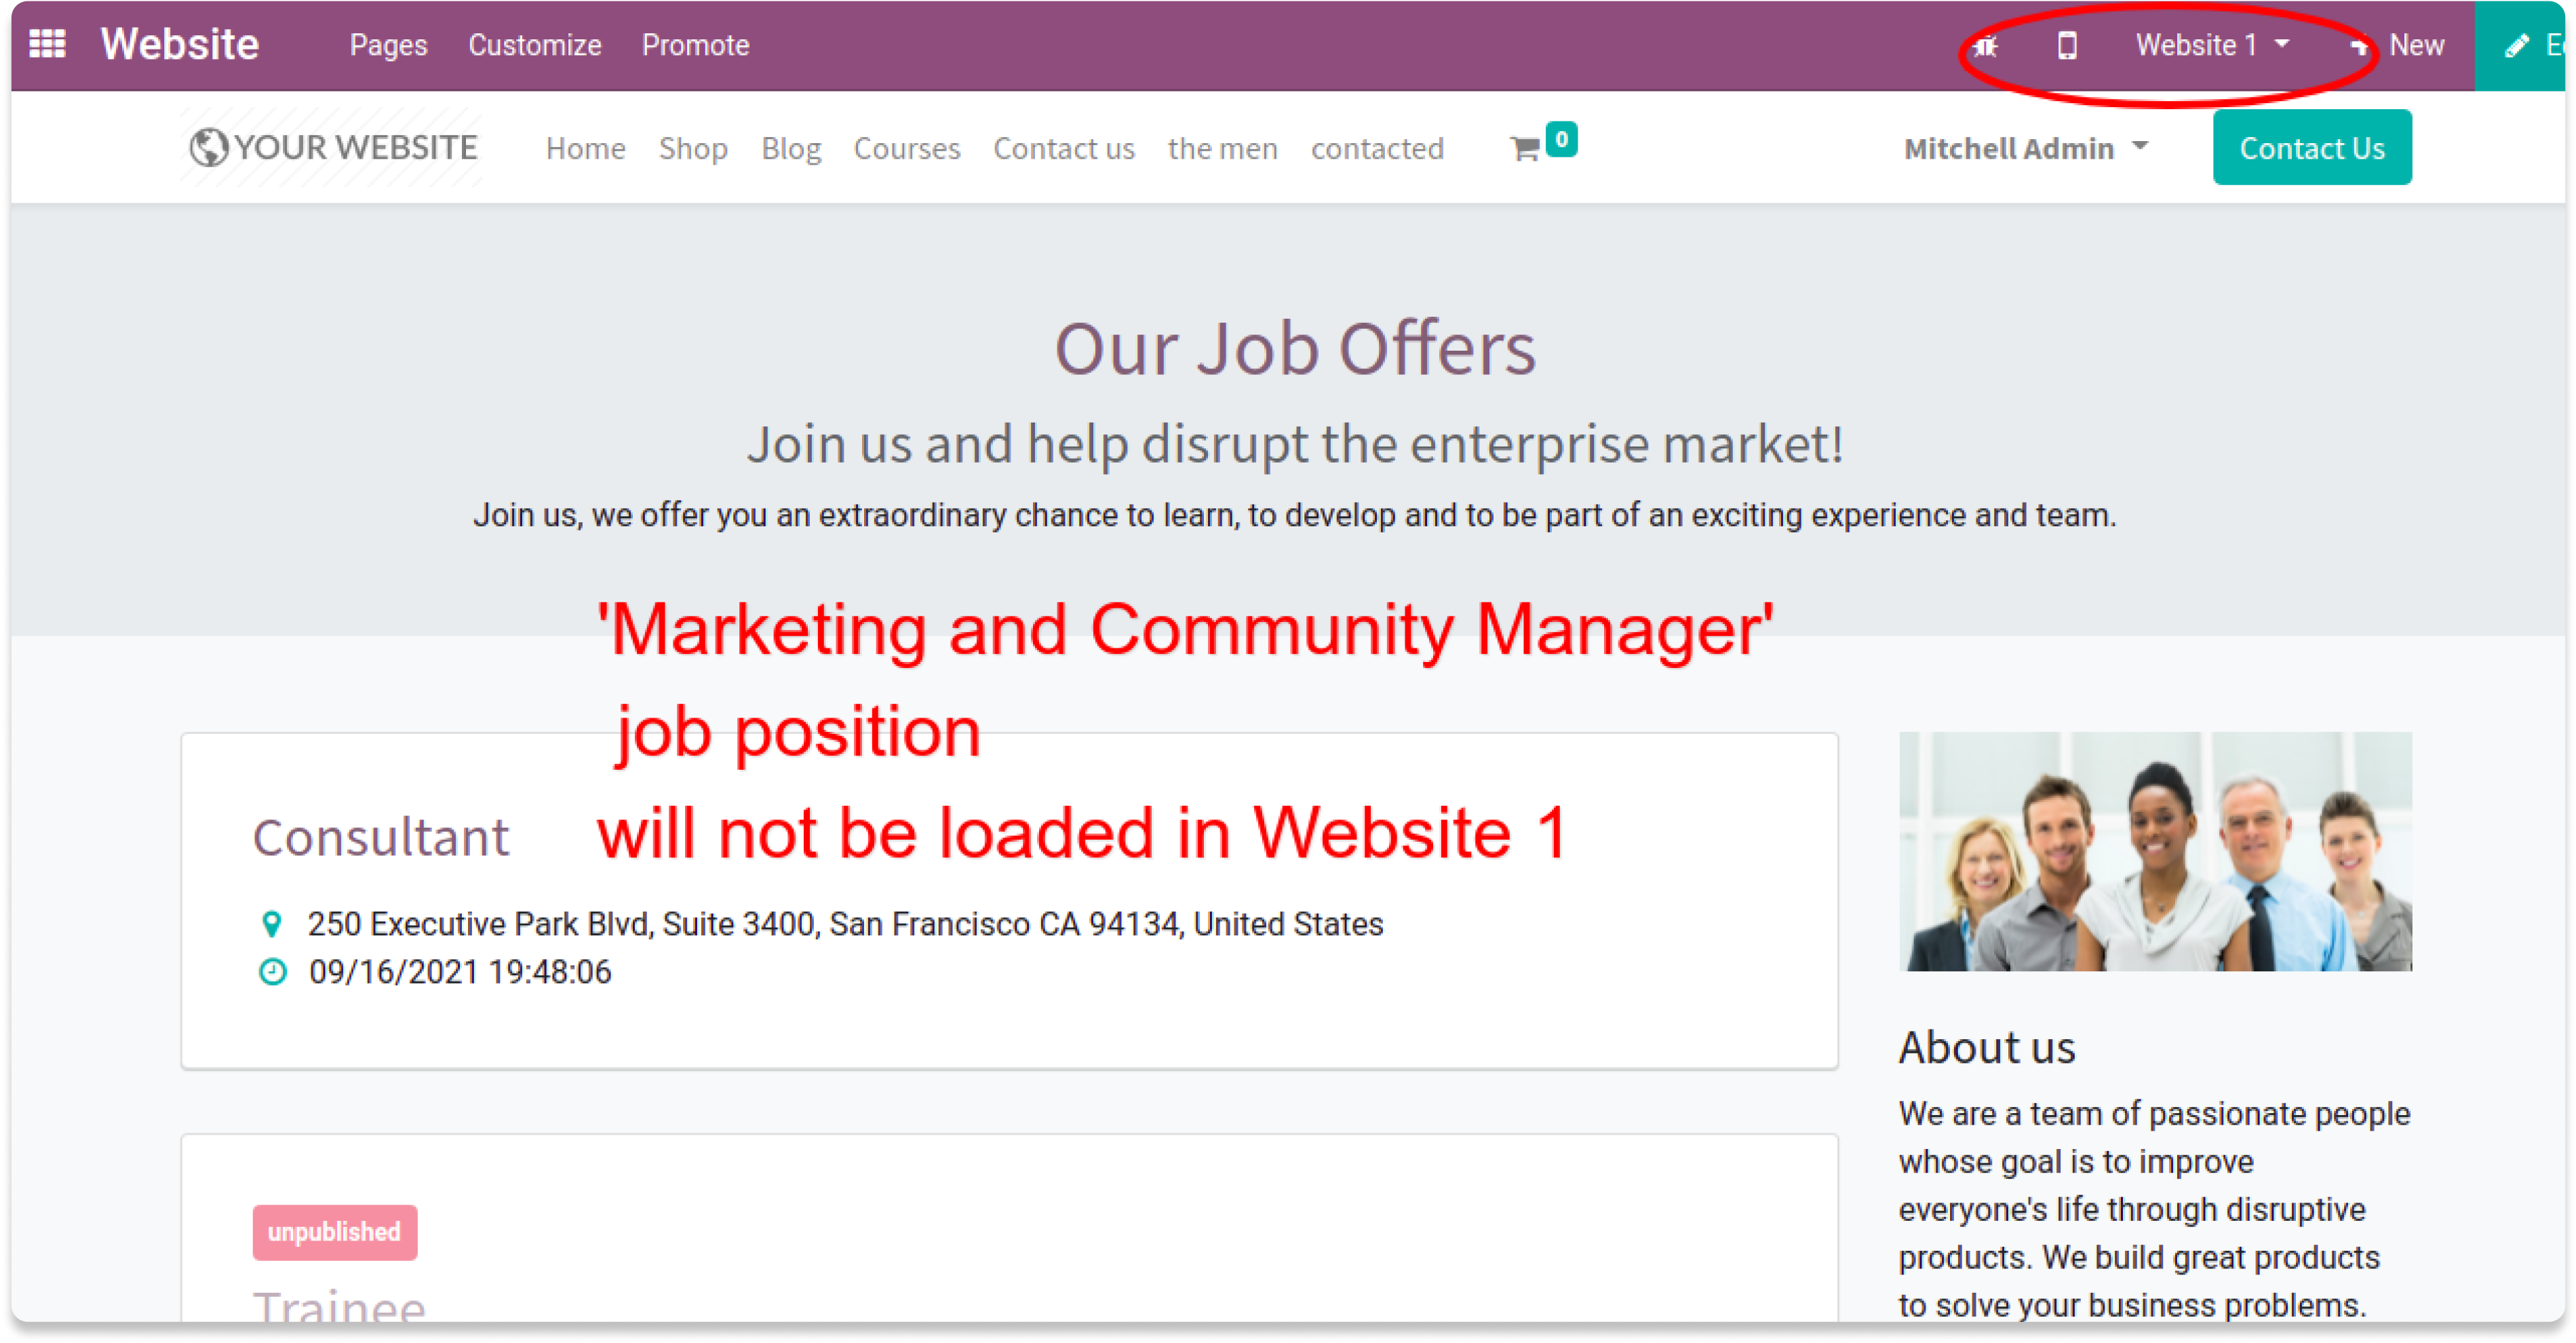This screenshot has width=2576, height=1343.
Task: Click the teal Contact Us button
Action: coord(2311,147)
